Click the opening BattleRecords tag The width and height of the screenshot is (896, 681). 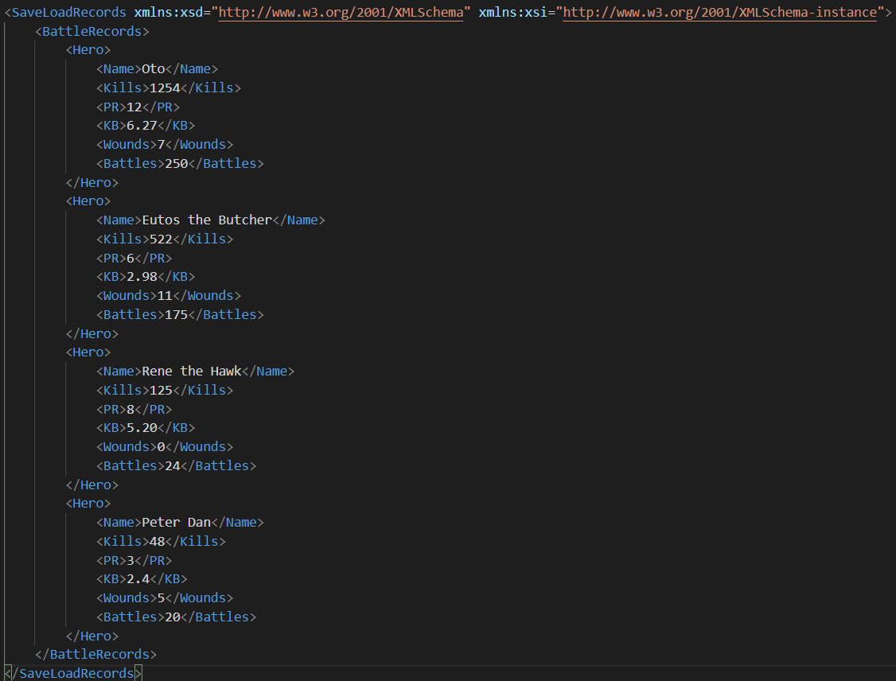click(x=92, y=31)
